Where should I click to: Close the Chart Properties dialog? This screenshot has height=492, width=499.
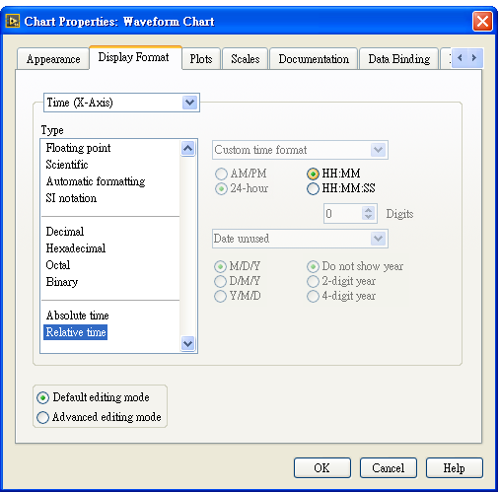482,22
